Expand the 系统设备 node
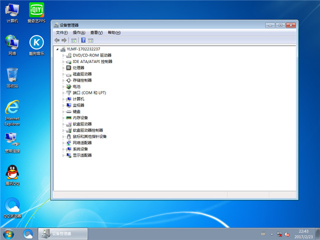320x240 pixels. [x=63, y=149]
